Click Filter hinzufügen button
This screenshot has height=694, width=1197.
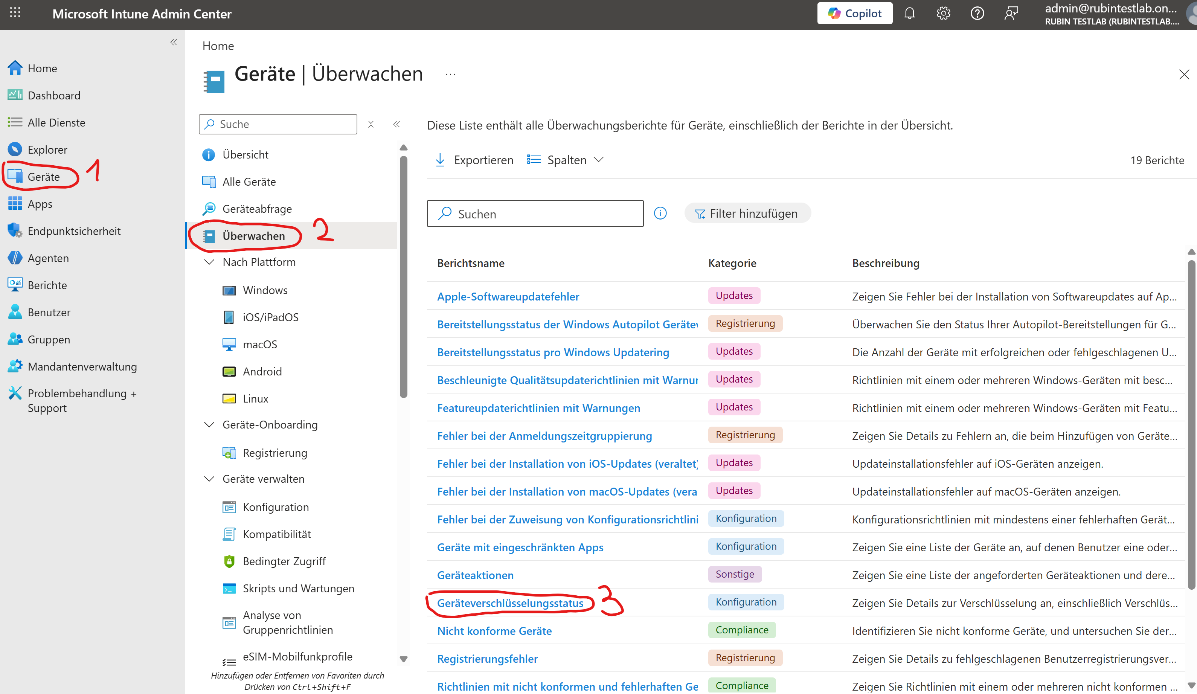point(747,213)
